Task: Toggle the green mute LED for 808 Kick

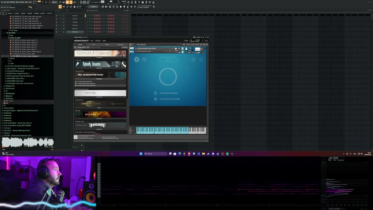Action: click(56, 19)
